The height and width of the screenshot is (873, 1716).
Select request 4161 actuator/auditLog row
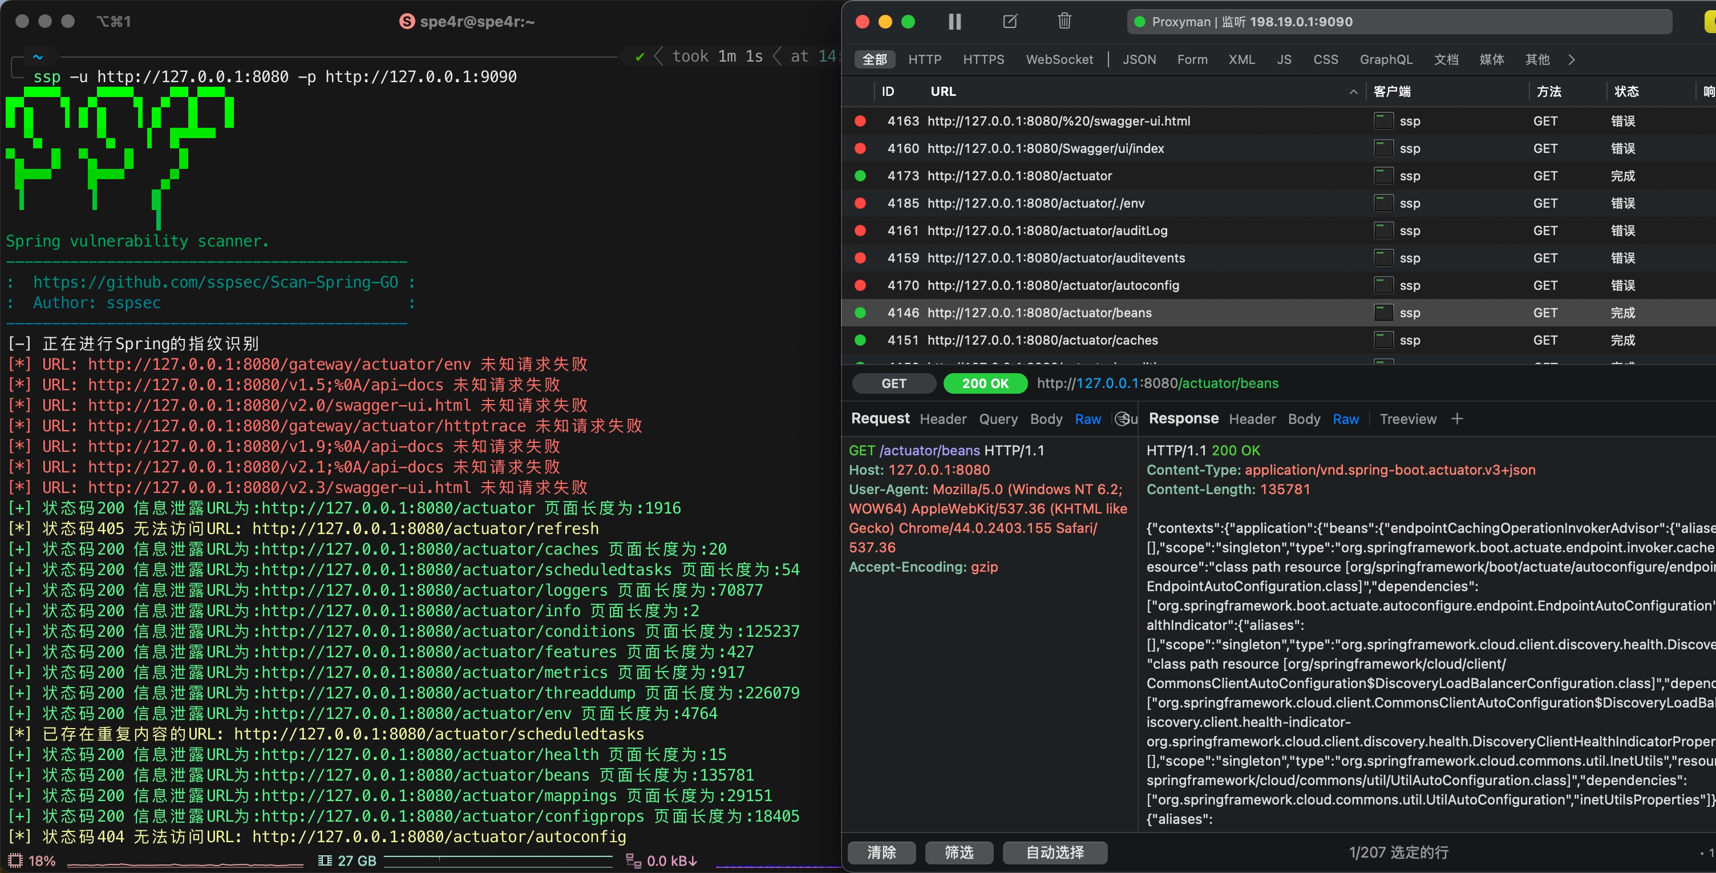click(1279, 230)
